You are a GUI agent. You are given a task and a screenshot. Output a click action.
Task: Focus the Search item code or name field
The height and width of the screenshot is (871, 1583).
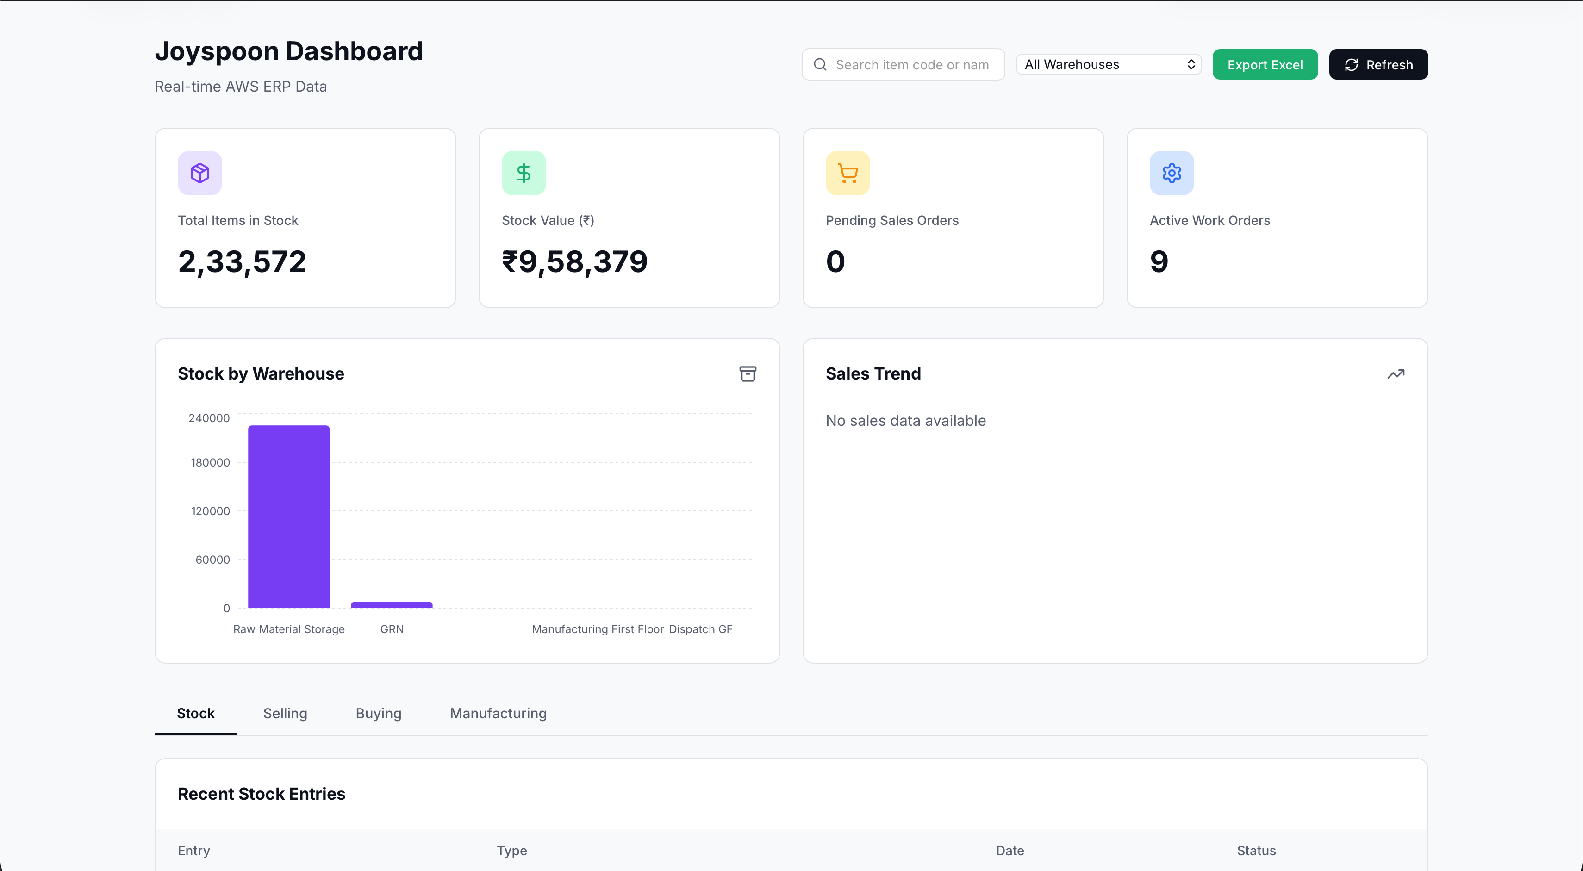tap(904, 64)
